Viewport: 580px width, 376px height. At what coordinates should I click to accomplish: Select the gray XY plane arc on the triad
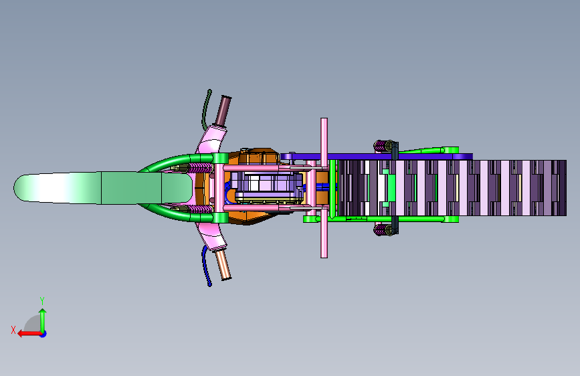(32, 323)
